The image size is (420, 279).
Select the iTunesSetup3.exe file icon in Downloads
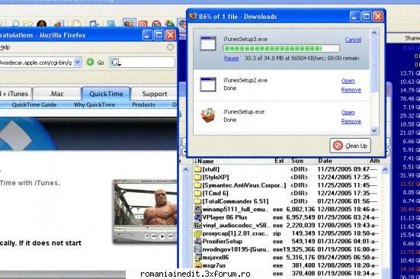[x=208, y=43]
